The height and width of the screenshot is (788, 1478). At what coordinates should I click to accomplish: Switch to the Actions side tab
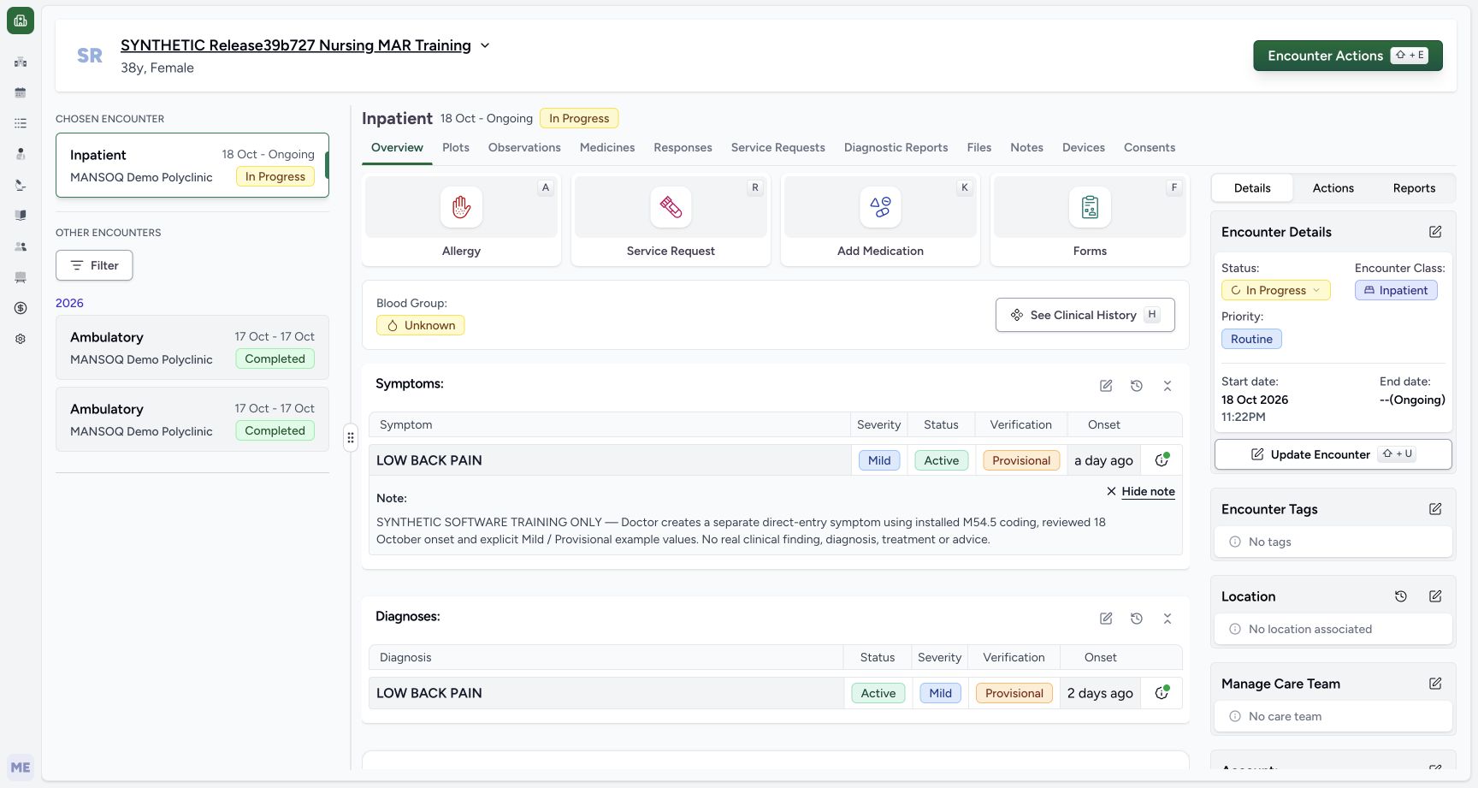(1333, 188)
